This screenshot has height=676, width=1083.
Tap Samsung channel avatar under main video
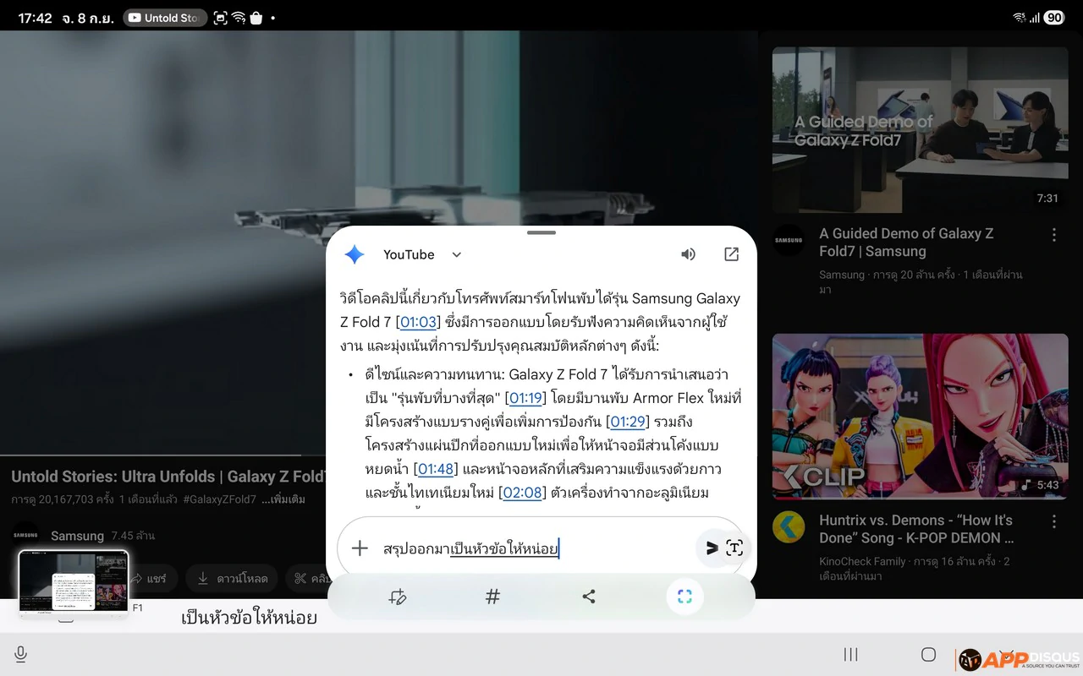[x=25, y=536]
